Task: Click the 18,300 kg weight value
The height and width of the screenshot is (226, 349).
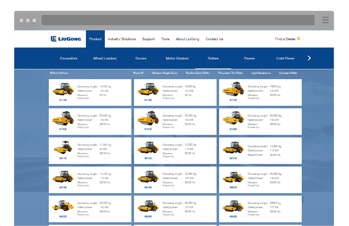Action: (x=190, y=174)
